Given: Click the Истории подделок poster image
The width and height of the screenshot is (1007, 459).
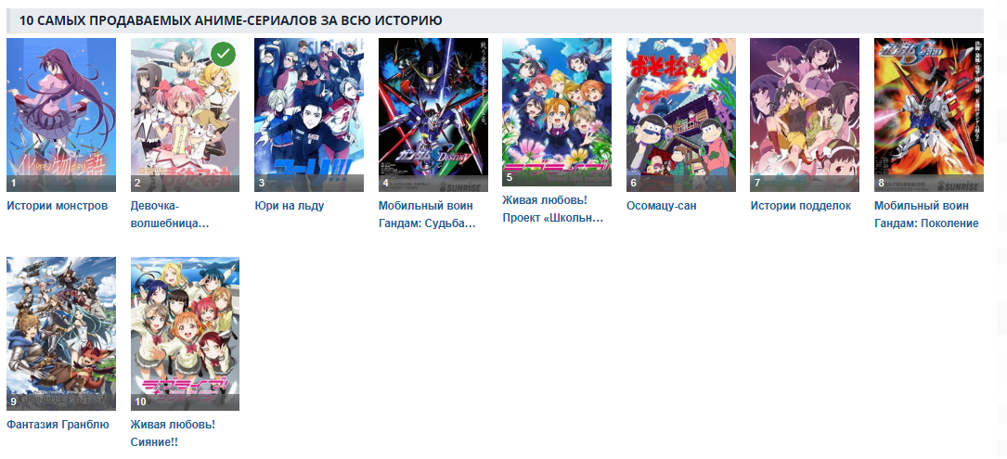Looking at the screenshot, I should [805, 115].
